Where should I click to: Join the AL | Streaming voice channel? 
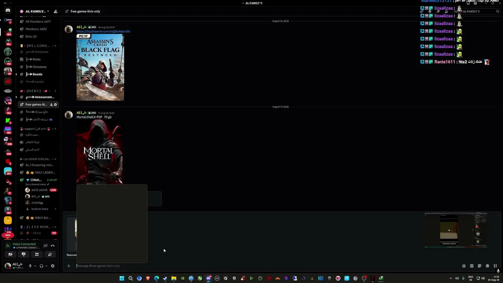click(38, 165)
